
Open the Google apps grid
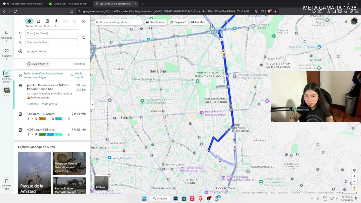click(345, 21)
